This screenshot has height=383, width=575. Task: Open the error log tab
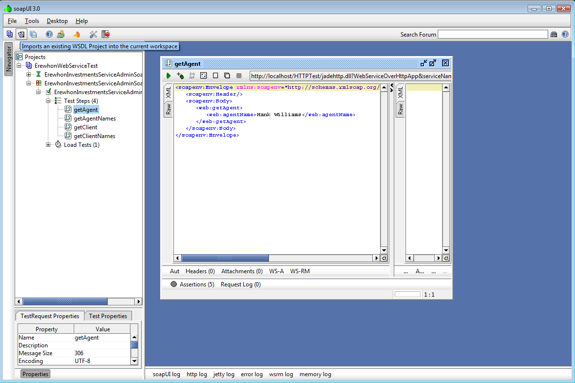[252, 374]
